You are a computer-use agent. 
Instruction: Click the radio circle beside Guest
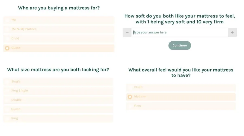[7, 48]
